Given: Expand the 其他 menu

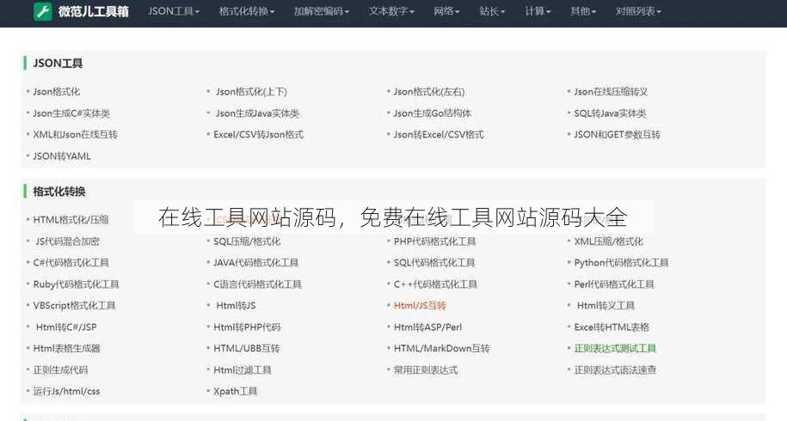Looking at the screenshot, I should tap(583, 11).
